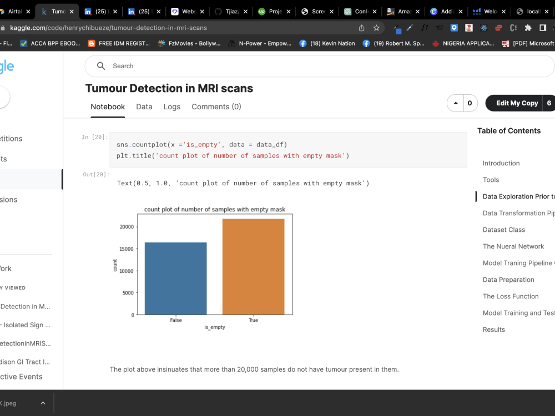Toggle the browser side panel icon
This screenshot has width=555, height=416.
coord(543,28)
